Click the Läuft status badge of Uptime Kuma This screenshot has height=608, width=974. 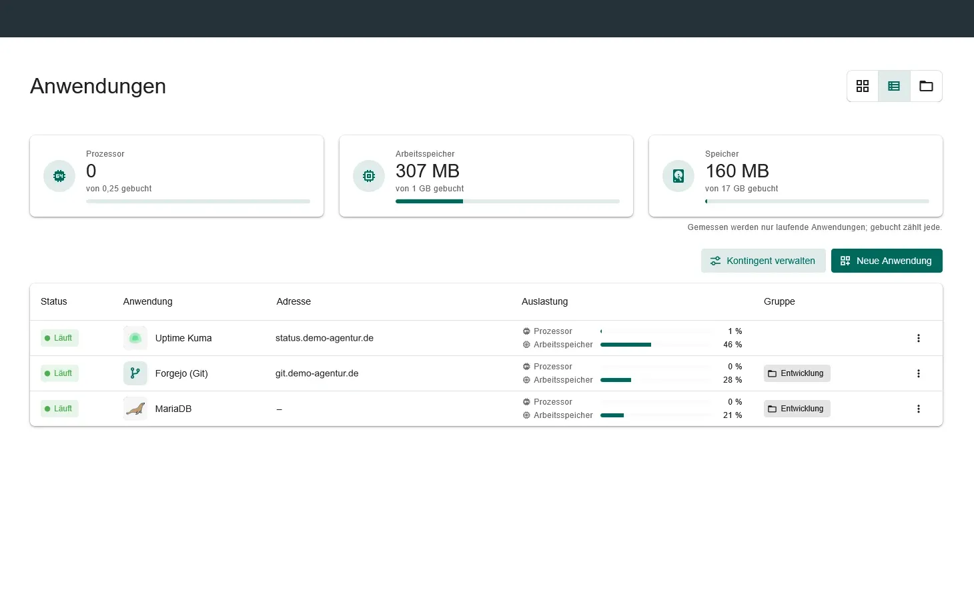pyautogui.click(x=59, y=338)
